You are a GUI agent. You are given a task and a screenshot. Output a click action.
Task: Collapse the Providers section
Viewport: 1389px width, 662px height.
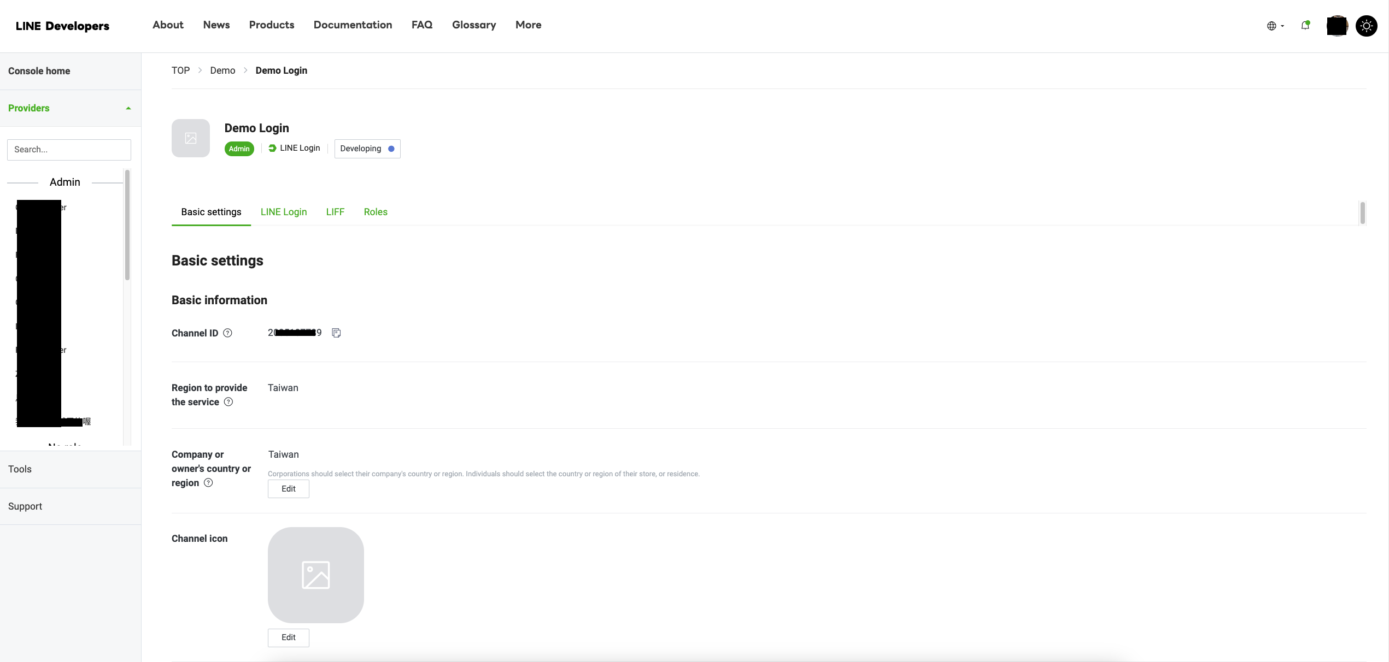click(128, 108)
